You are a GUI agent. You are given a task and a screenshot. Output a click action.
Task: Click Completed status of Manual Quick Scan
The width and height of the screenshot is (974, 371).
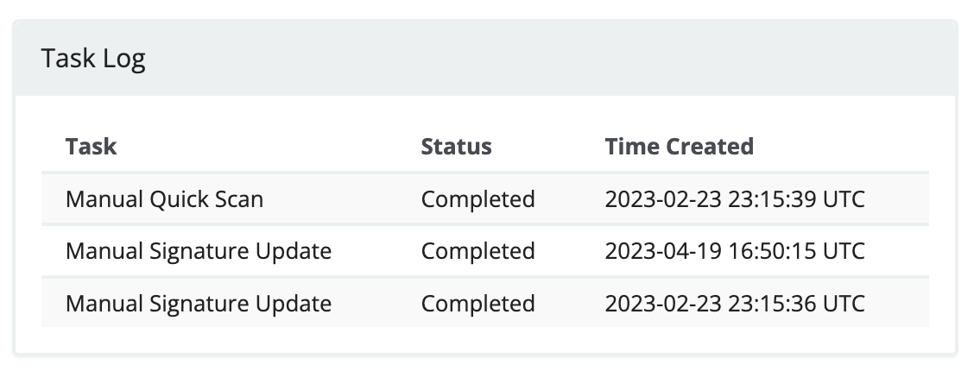pyautogui.click(x=478, y=199)
